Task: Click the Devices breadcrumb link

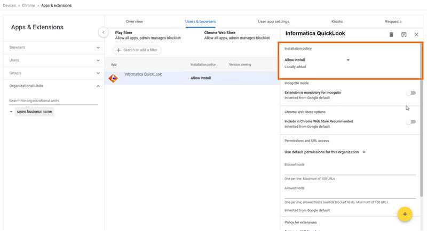Action: click(x=9, y=5)
